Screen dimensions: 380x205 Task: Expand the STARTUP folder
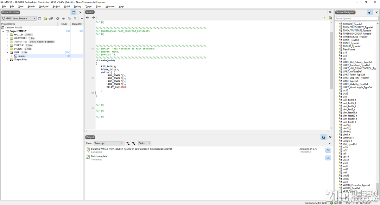pyautogui.click(x=7, y=46)
